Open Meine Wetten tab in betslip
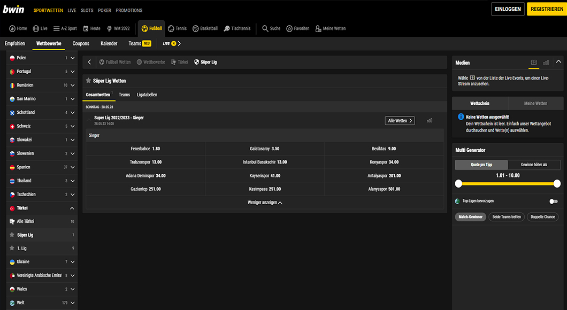This screenshot has width=567, height=310. [x=535, y=103]
